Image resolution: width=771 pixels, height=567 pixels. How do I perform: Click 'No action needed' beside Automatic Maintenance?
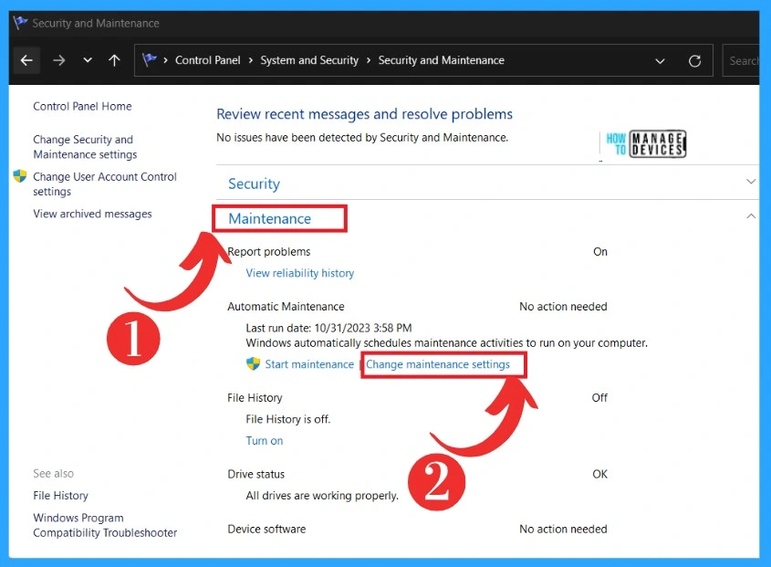coord(563,307)
